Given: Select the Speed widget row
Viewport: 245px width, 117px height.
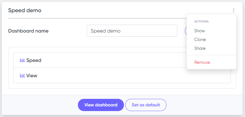Looking at the screenshot, I should 100,60.
